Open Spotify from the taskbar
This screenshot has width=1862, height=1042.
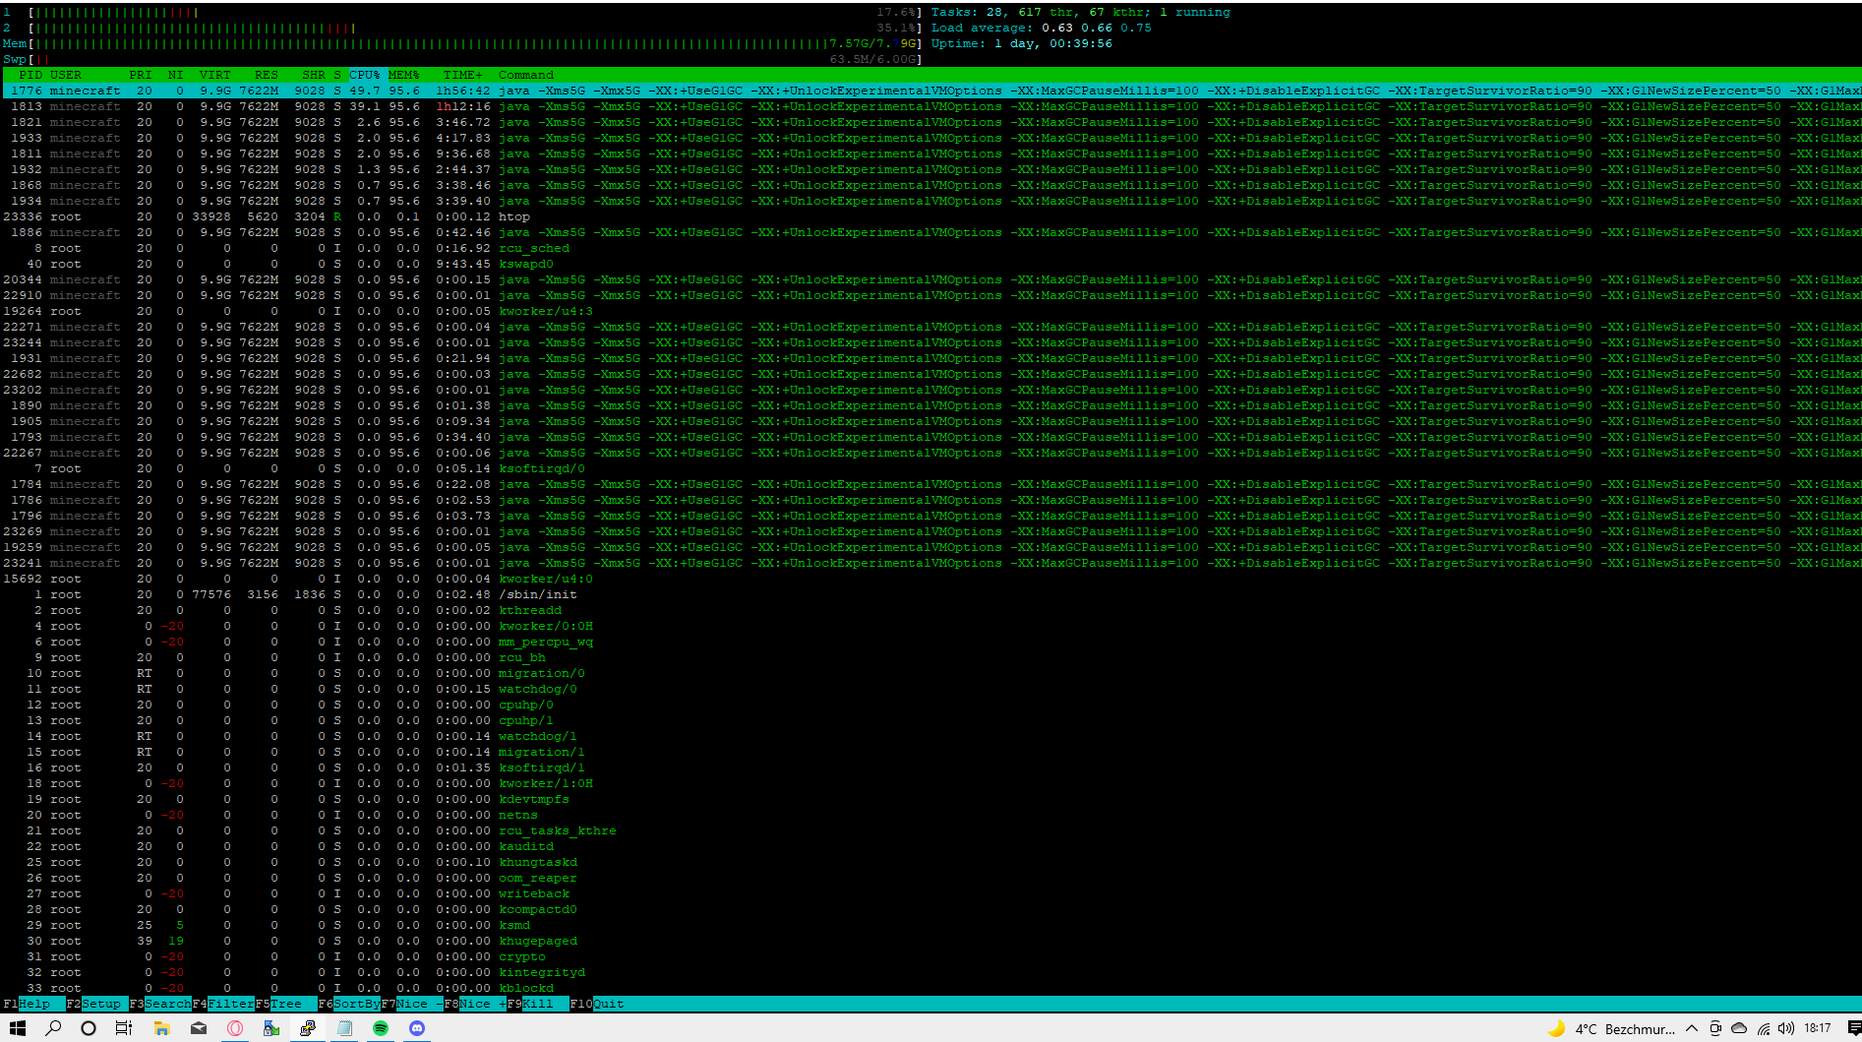click(381, 1028)
